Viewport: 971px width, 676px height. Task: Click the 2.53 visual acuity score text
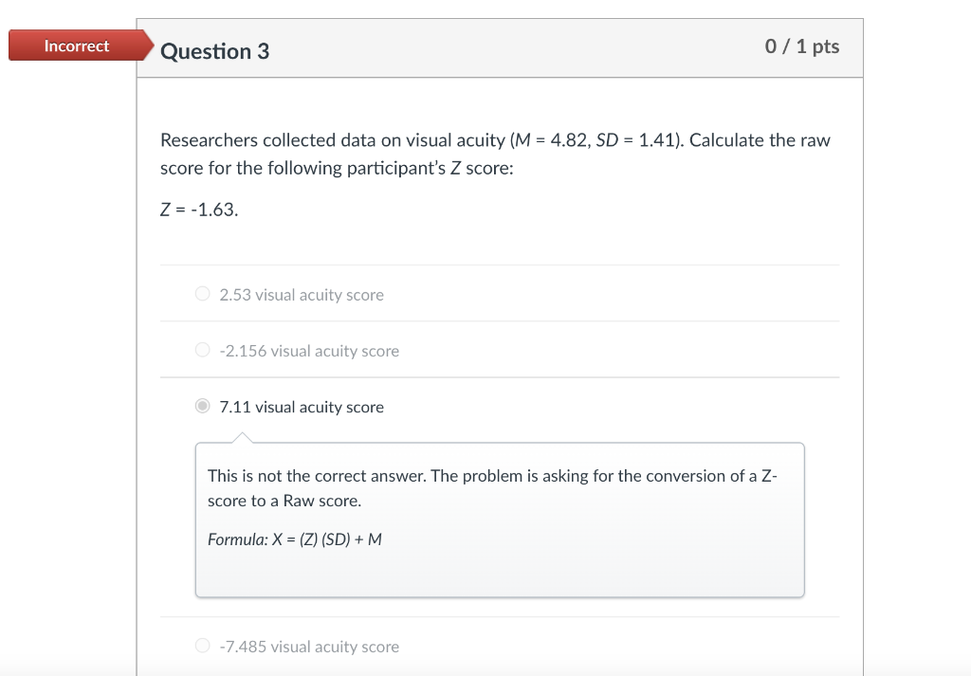301,295
